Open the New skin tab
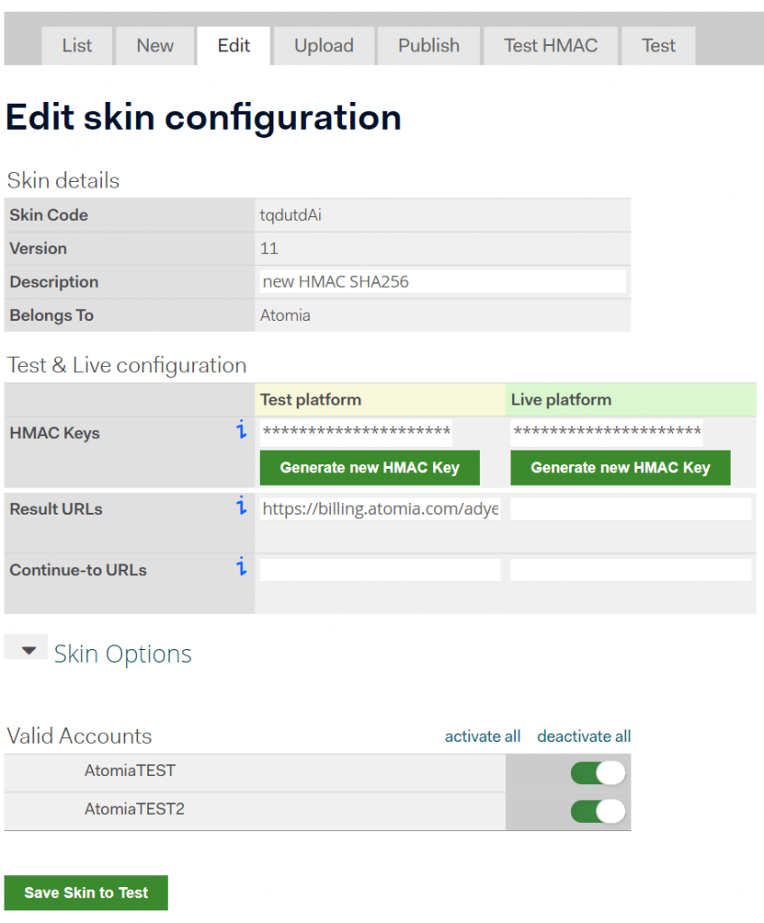The image size is (764, 923). pos(154,45)
